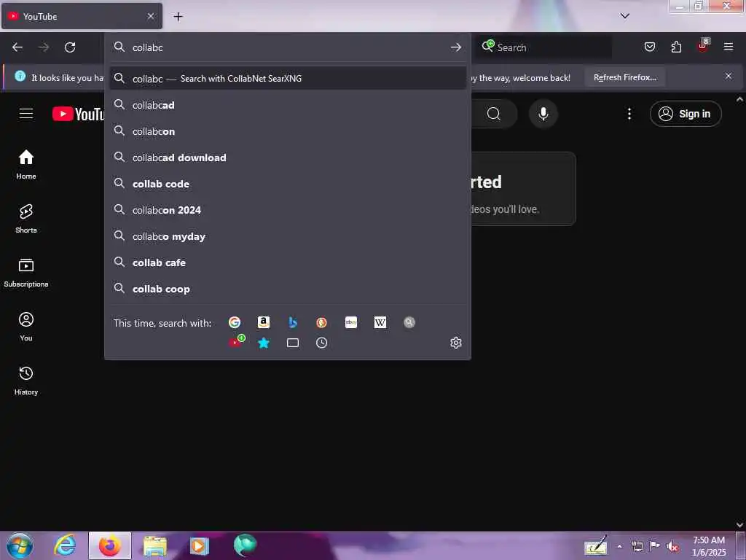Open File Explorer from taskbar
The image size is (746, 560).
click(x=155, y=545)
